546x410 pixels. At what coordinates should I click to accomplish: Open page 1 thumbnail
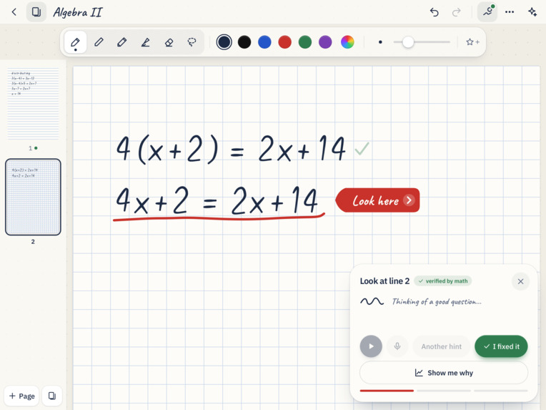[34, 104]
